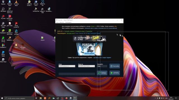179x100 pixels.
Task: Click the check for updates button
Action: (x=102, y=73)
